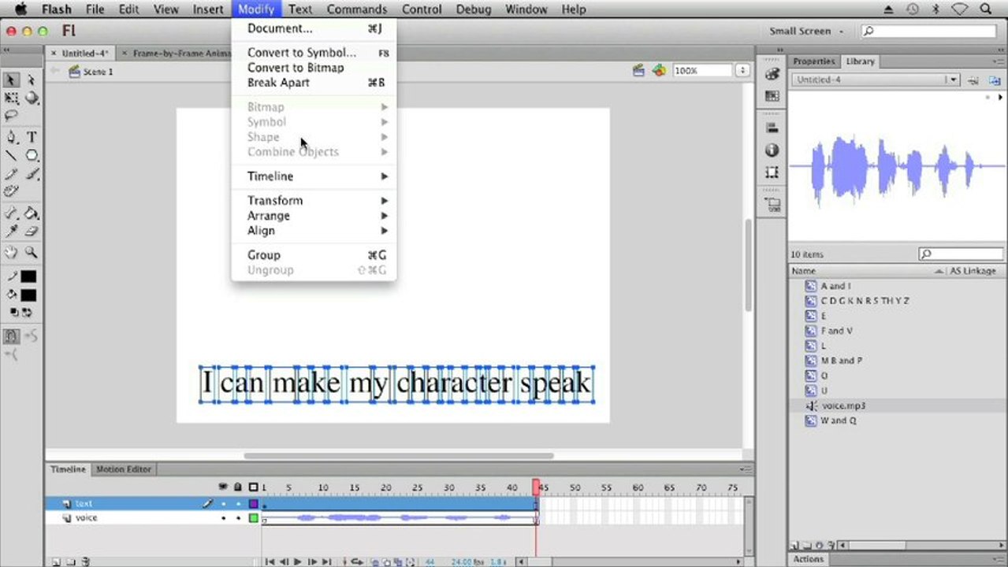The width and height of the screenshot is (1008, 567).
Task: Select the Eyedropper tool
Action: click(x=11, y=232)
